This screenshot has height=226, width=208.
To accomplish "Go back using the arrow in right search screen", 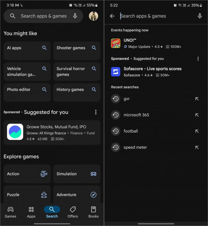I will point(112,16).
